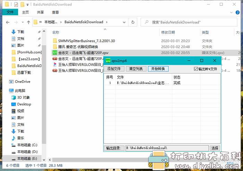Click the 文件 column header in qsv2mp4
243x171 pixels.
tap(144, 77)
